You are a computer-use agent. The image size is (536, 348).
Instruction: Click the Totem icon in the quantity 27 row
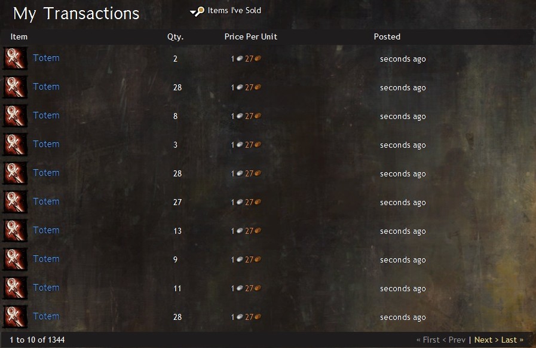pyautogui.click(x=16, y=202)
